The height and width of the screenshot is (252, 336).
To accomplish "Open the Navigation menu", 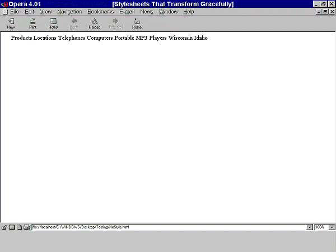I will click(x=69, y=12).
